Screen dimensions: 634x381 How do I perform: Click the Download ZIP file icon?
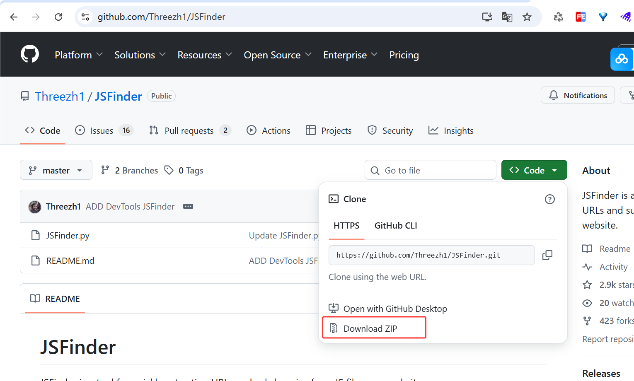[334, 328]
